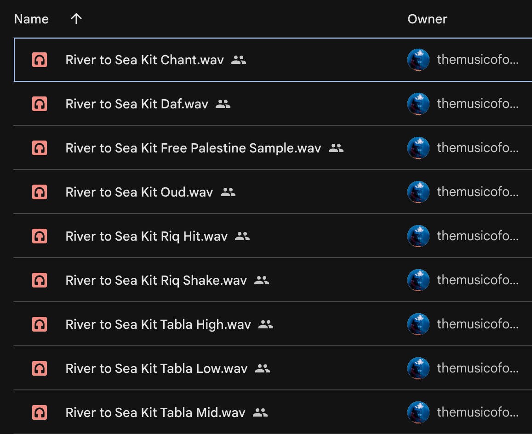Open River to Sea Kit Tabla Low.wav
The height and width of the screenshot is (434, 532).
(x=156, y=368)
